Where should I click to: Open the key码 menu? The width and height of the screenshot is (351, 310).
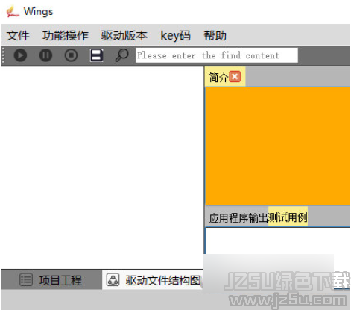(175, 36)
